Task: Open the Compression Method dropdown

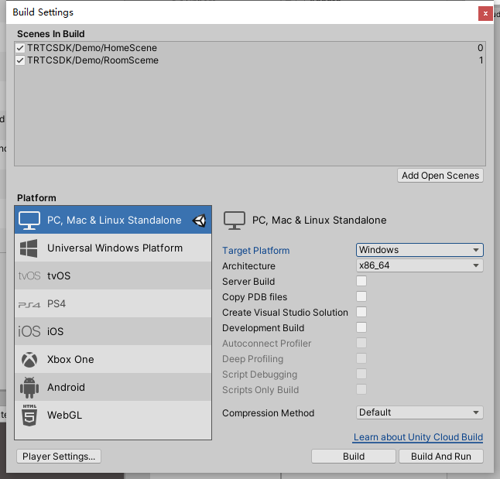Action: tap(420, 412)
